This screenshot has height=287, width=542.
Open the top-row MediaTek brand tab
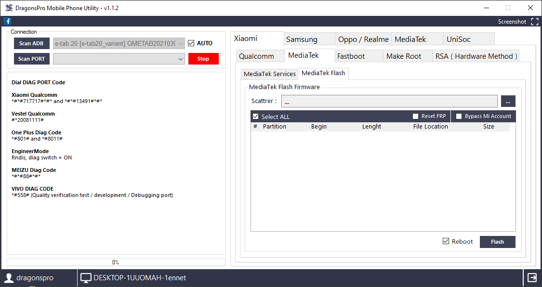pyautogui.click(x=417, y=39)
